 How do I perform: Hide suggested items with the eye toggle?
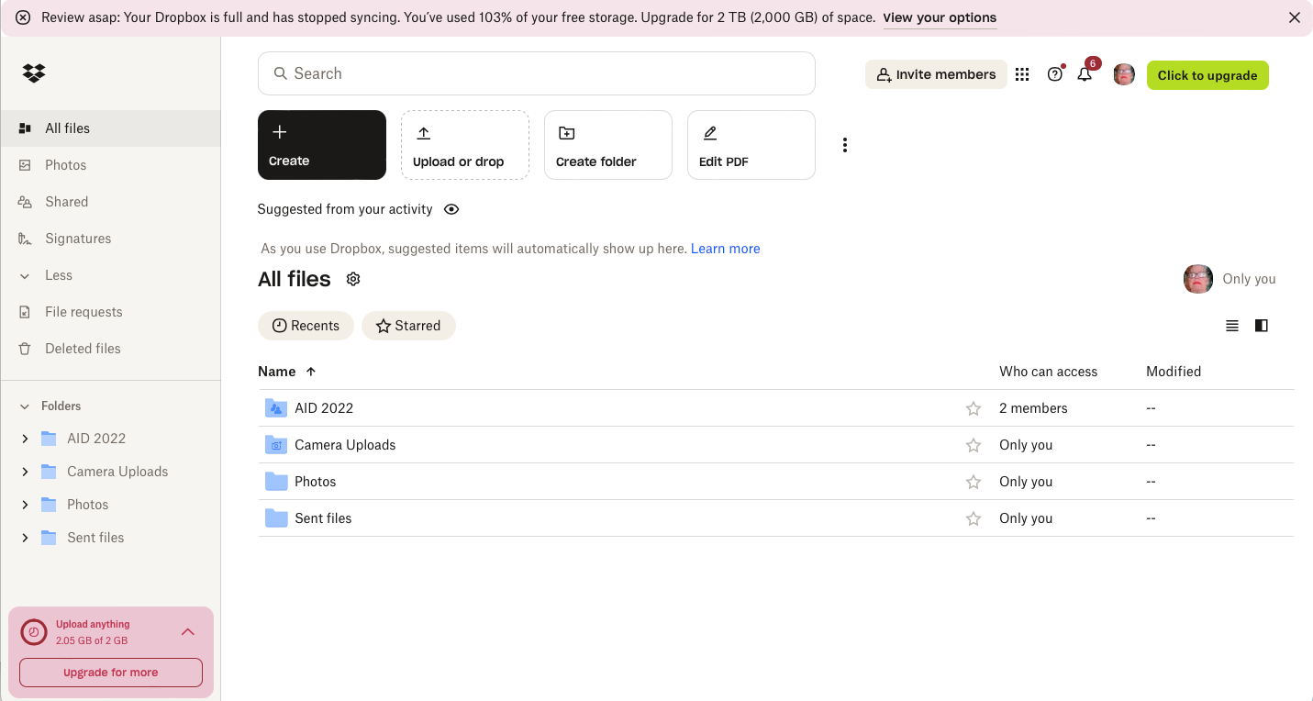tap(451, 209)
